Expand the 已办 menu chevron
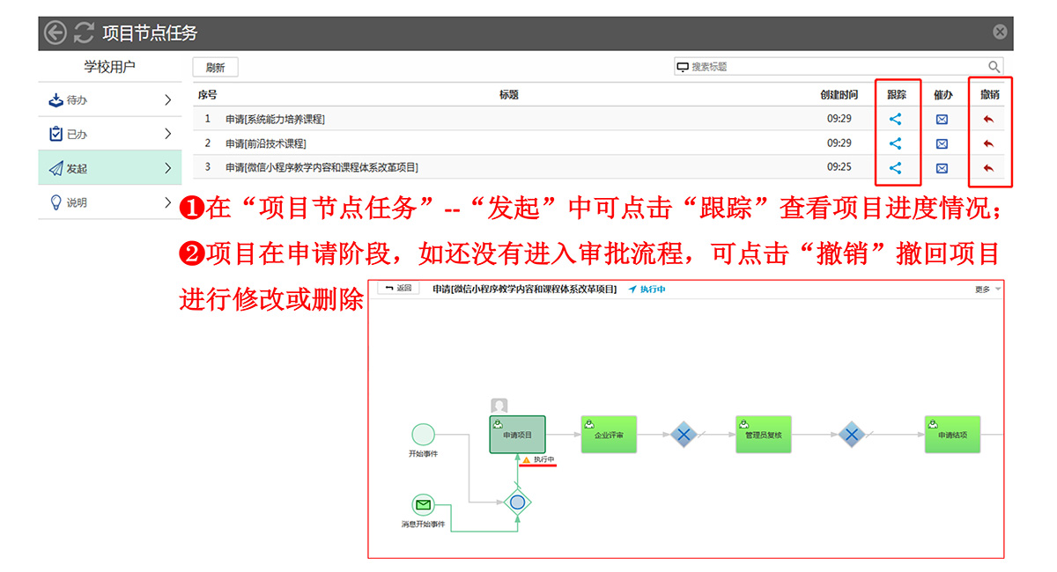 (x=167, y=134)
